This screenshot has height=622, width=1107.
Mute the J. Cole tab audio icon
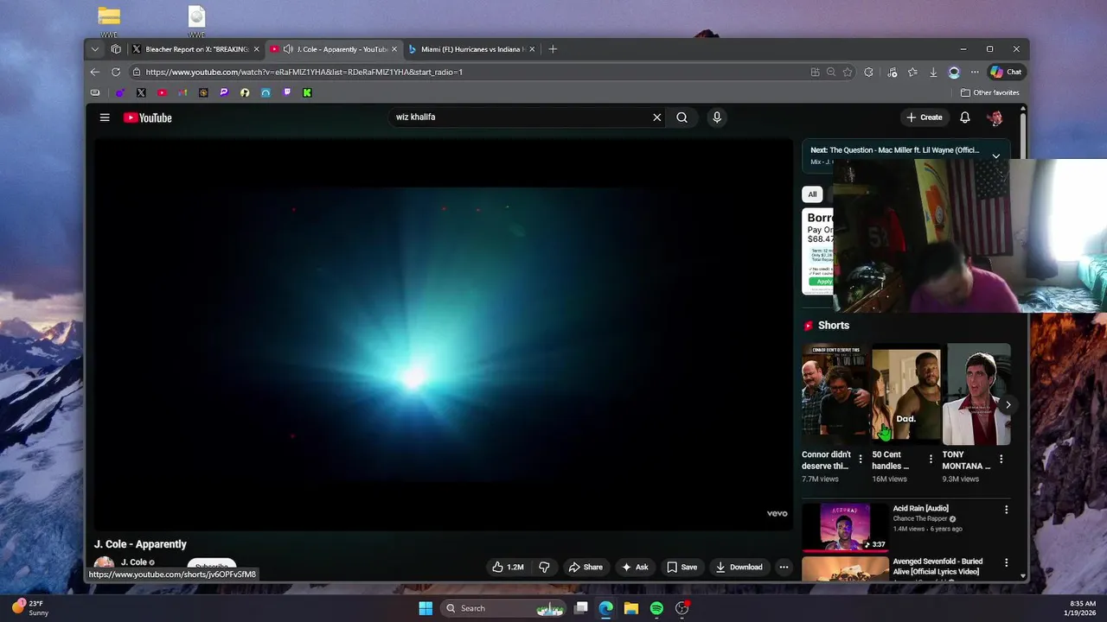pyautogui.click(x=288, y=49)
